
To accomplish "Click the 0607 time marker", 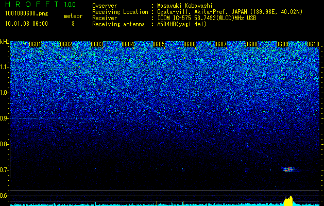I will click(220, 44).
